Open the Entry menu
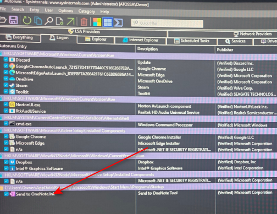 tap(34, 10)
